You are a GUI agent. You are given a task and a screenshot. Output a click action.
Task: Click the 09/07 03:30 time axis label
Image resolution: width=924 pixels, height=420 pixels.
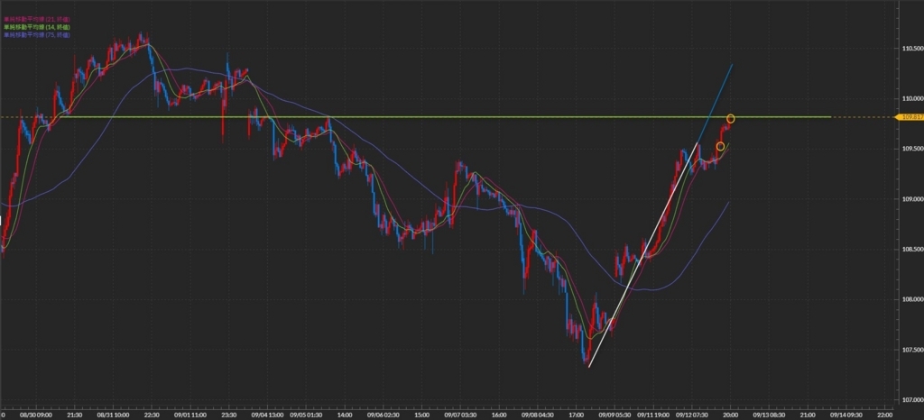click(460, 415)
